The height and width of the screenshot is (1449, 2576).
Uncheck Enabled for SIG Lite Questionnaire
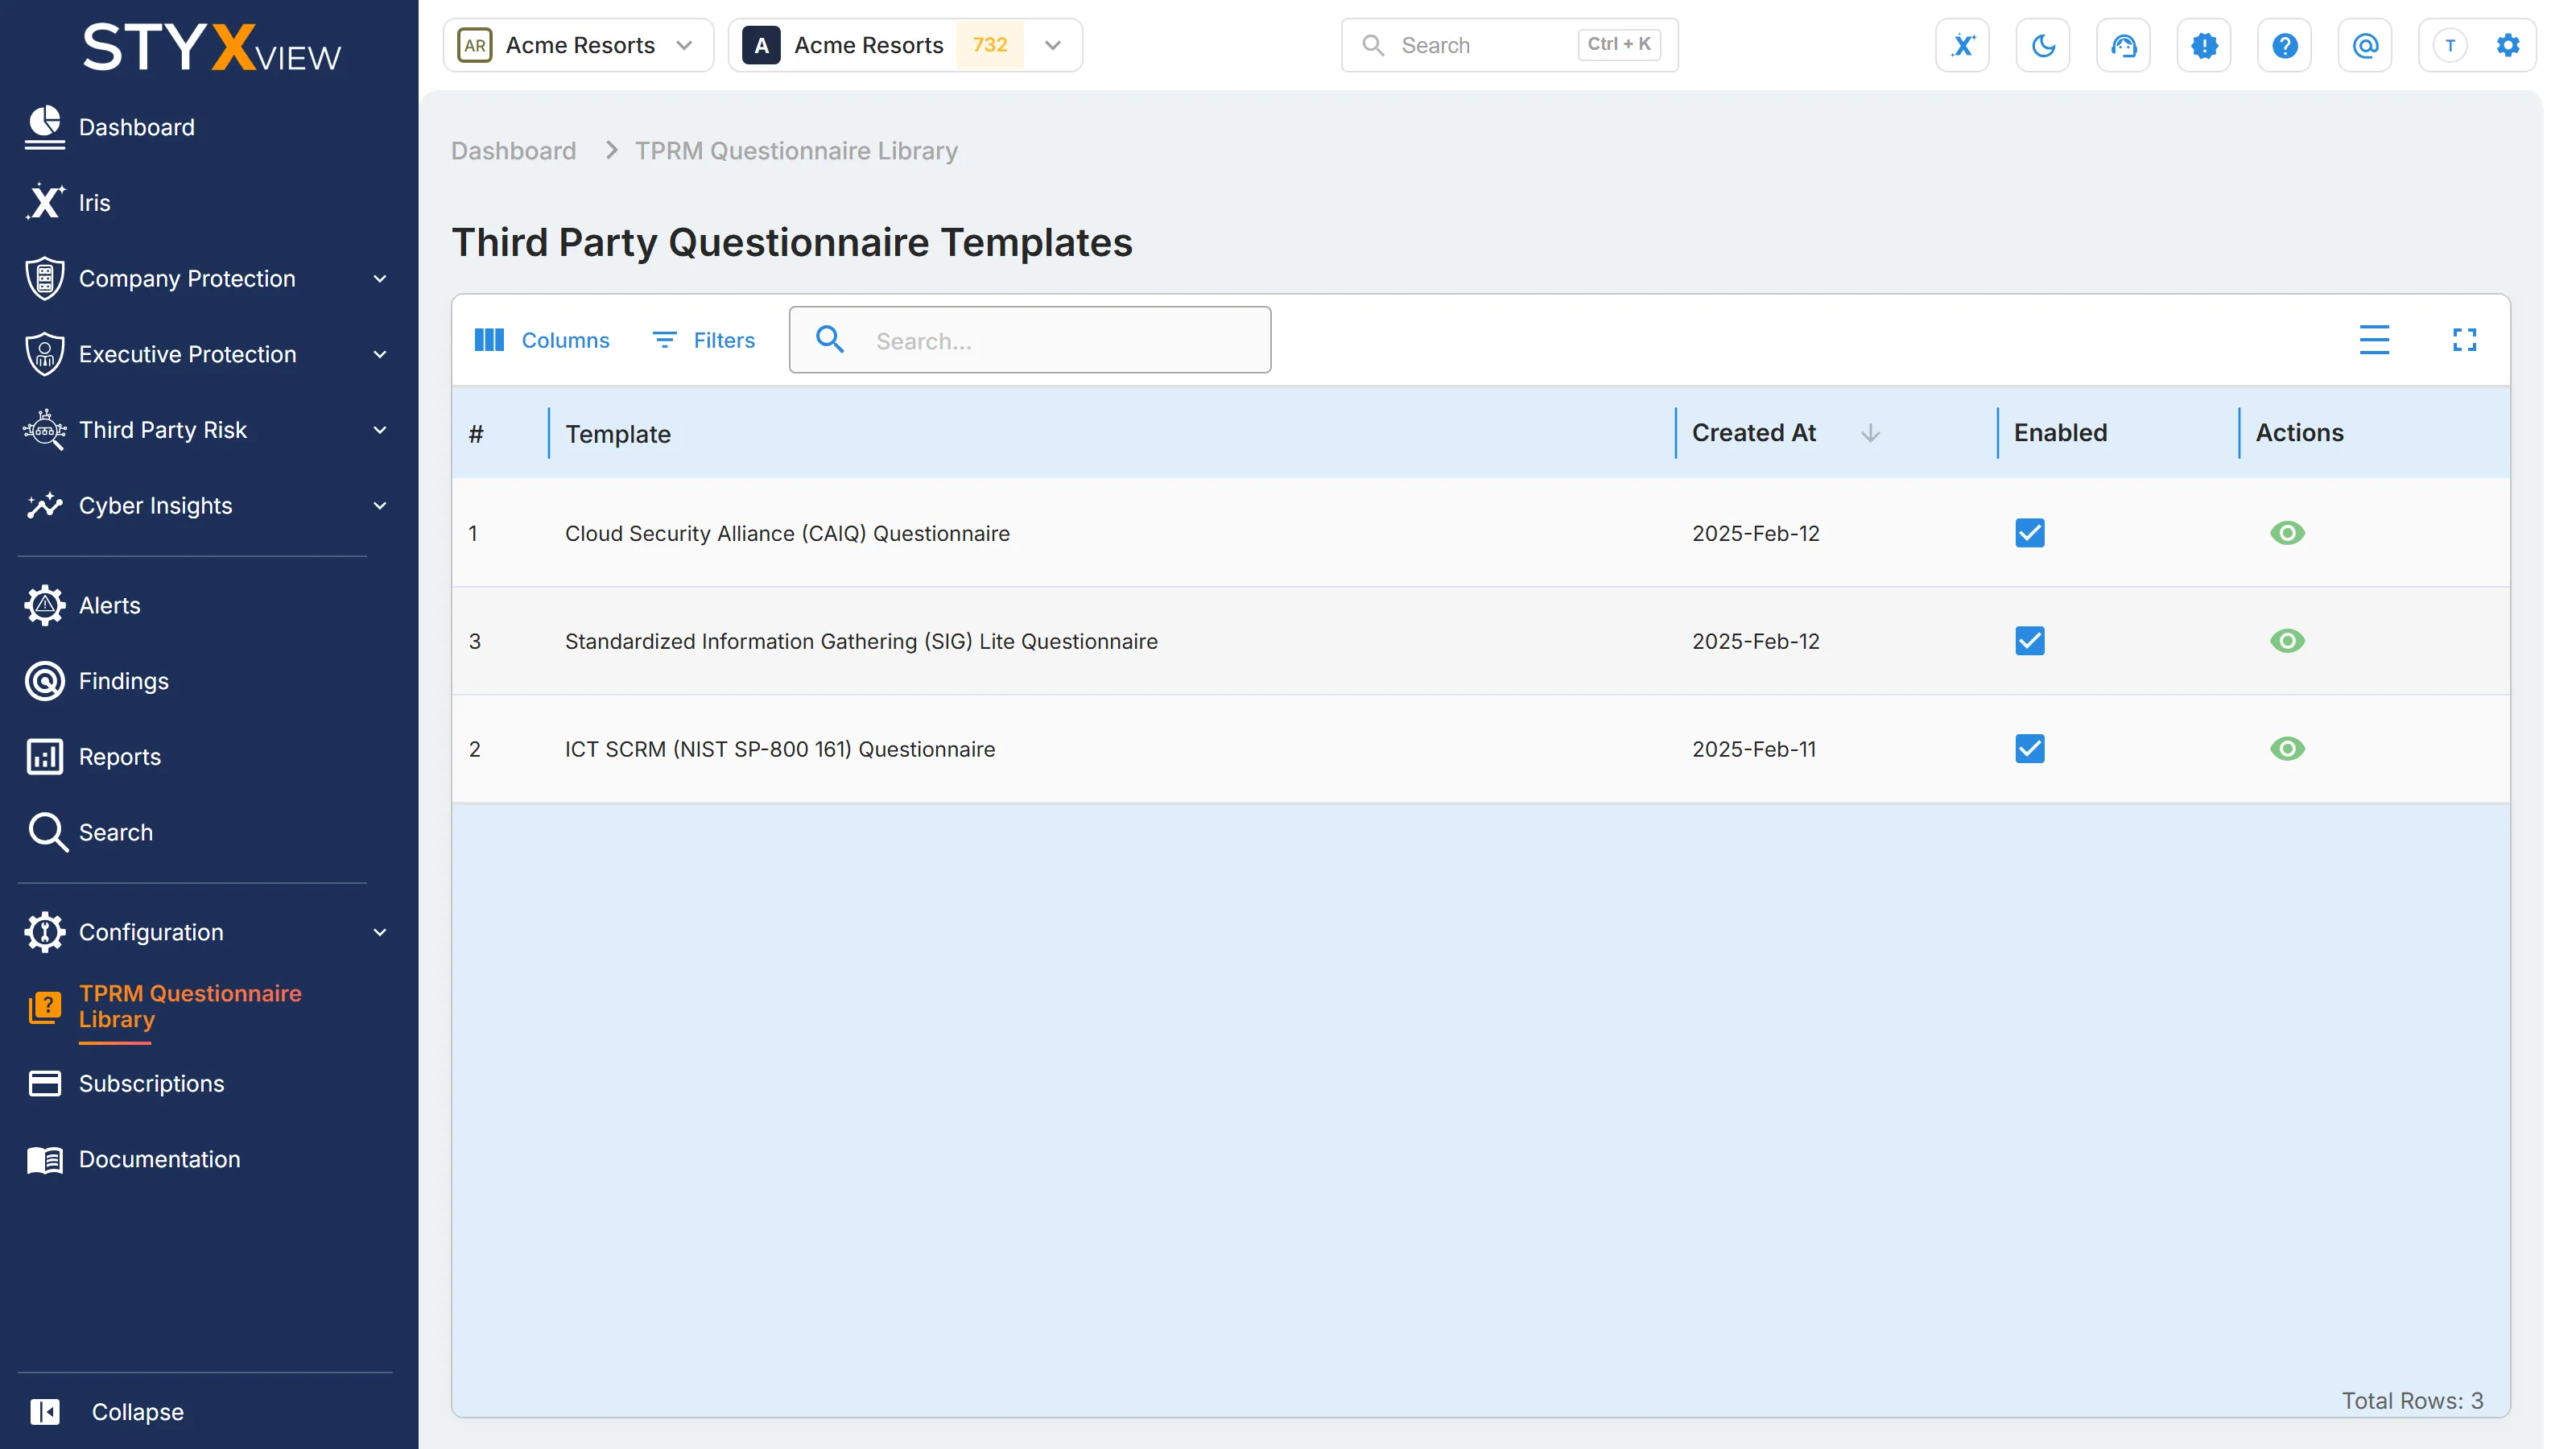tap(2029, 641)
